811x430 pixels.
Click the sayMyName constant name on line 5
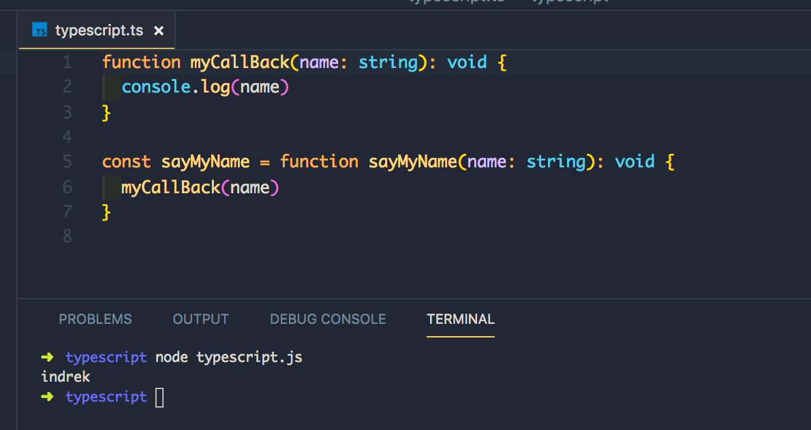coord(205,162)
